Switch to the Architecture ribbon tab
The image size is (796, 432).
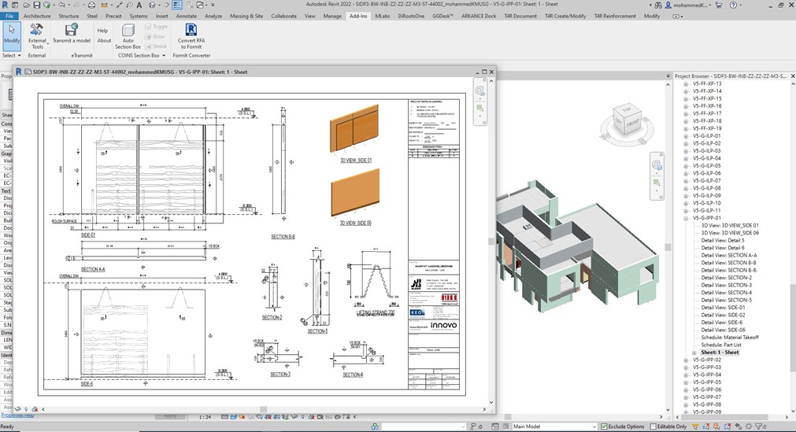37,16
